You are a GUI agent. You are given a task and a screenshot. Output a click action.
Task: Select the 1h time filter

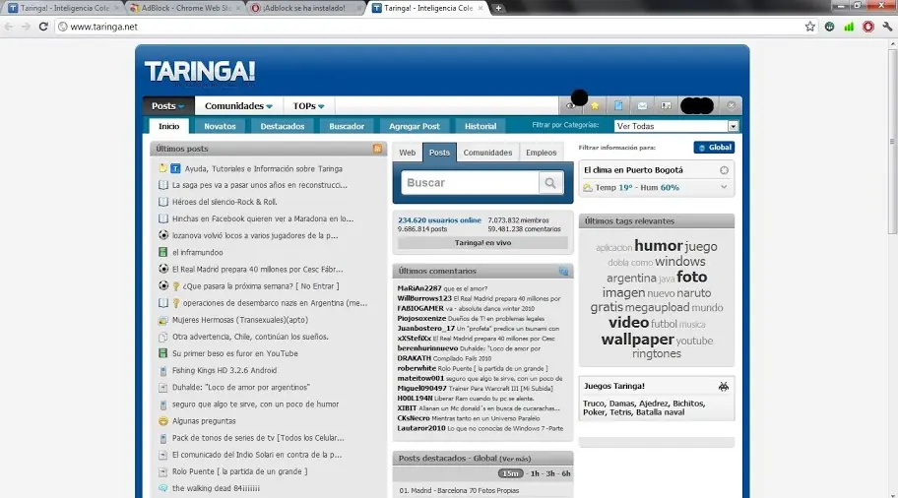coord(535,474)
